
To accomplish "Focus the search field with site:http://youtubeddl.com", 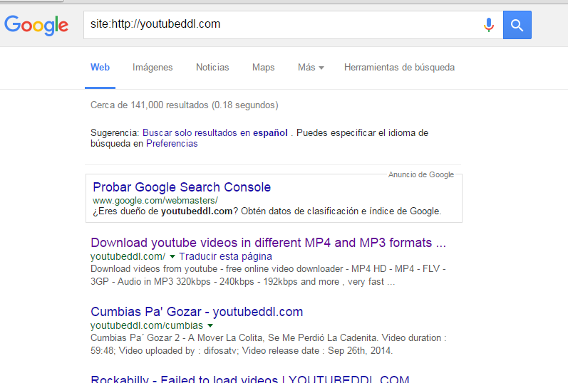I will click(293, 25).
